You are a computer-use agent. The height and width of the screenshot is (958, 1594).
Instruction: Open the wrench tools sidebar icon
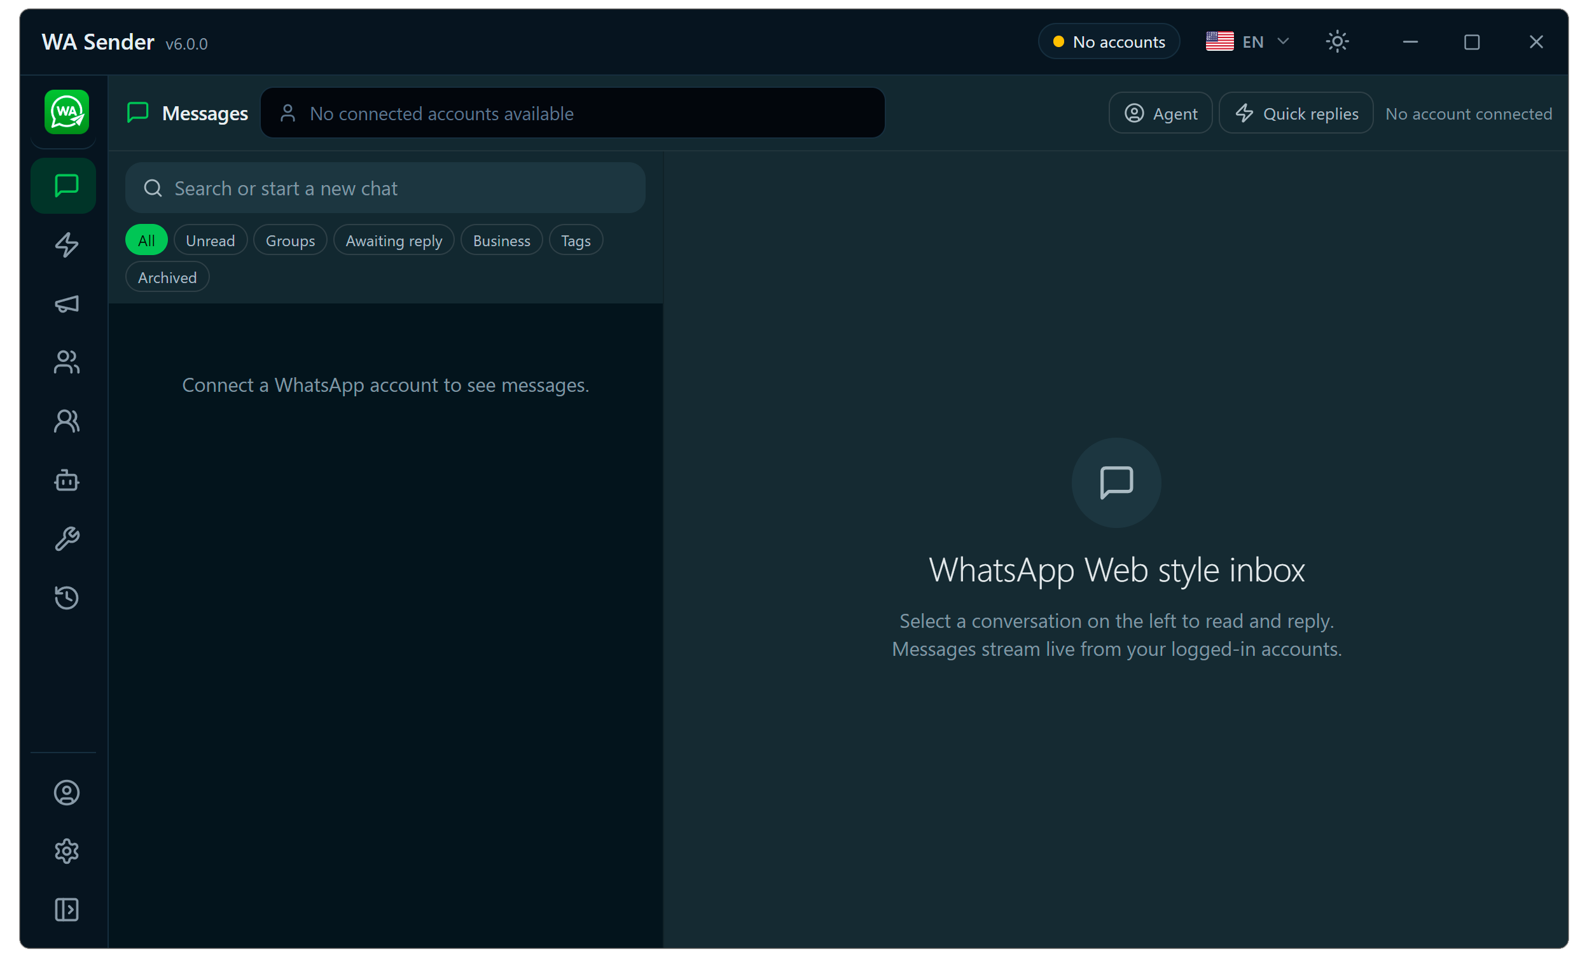tap(67, 539)
